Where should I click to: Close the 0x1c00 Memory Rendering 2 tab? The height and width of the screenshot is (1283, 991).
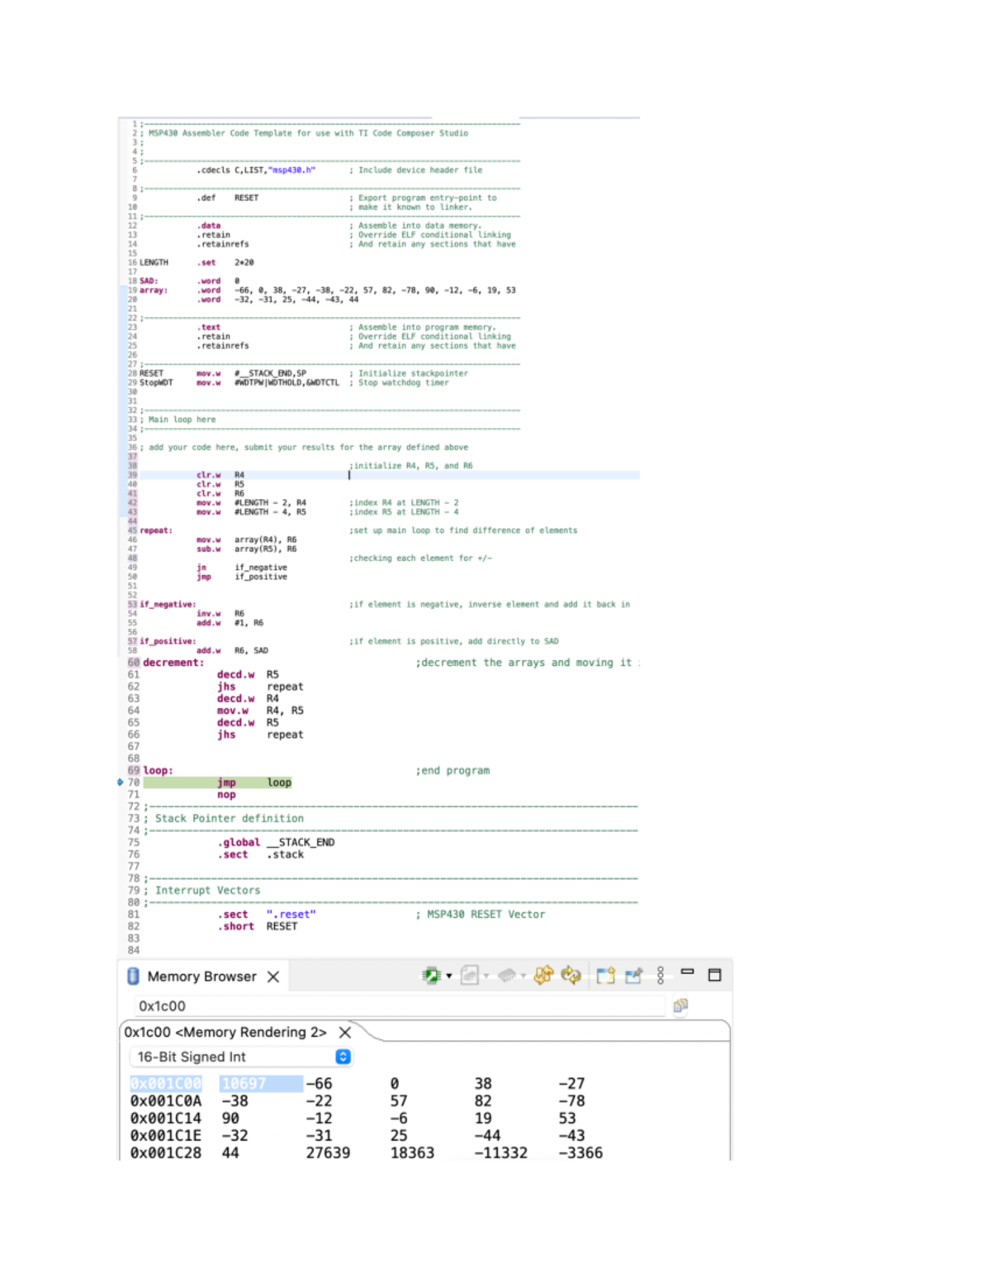[345, 1032]
